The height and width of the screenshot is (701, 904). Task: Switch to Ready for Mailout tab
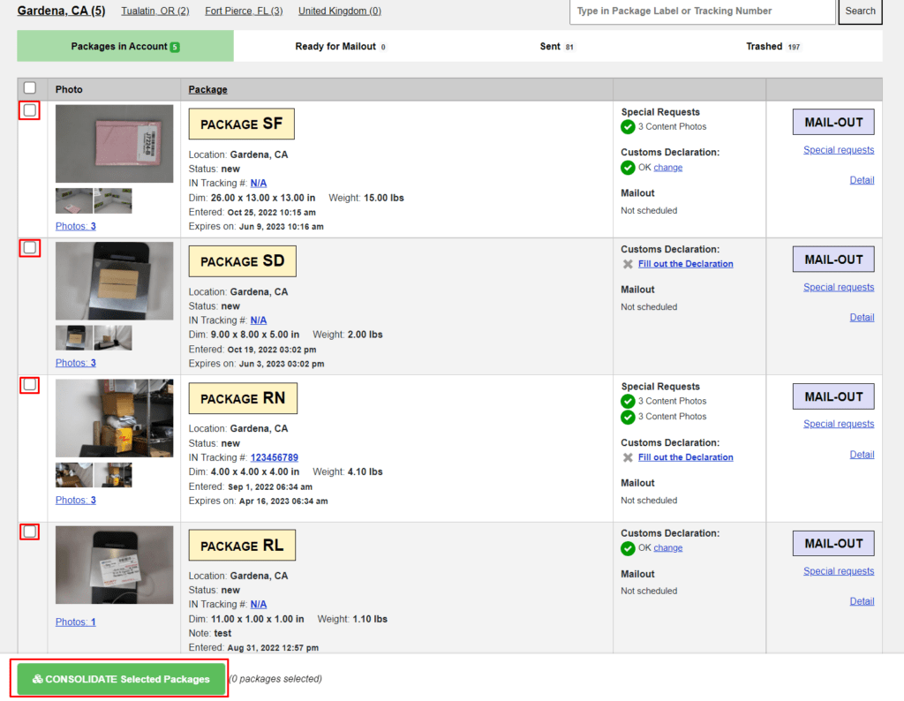pyautogui.click(x=337, y=45)
